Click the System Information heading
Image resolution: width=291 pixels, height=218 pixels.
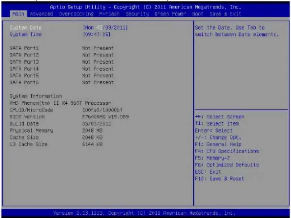click(36, 96)
